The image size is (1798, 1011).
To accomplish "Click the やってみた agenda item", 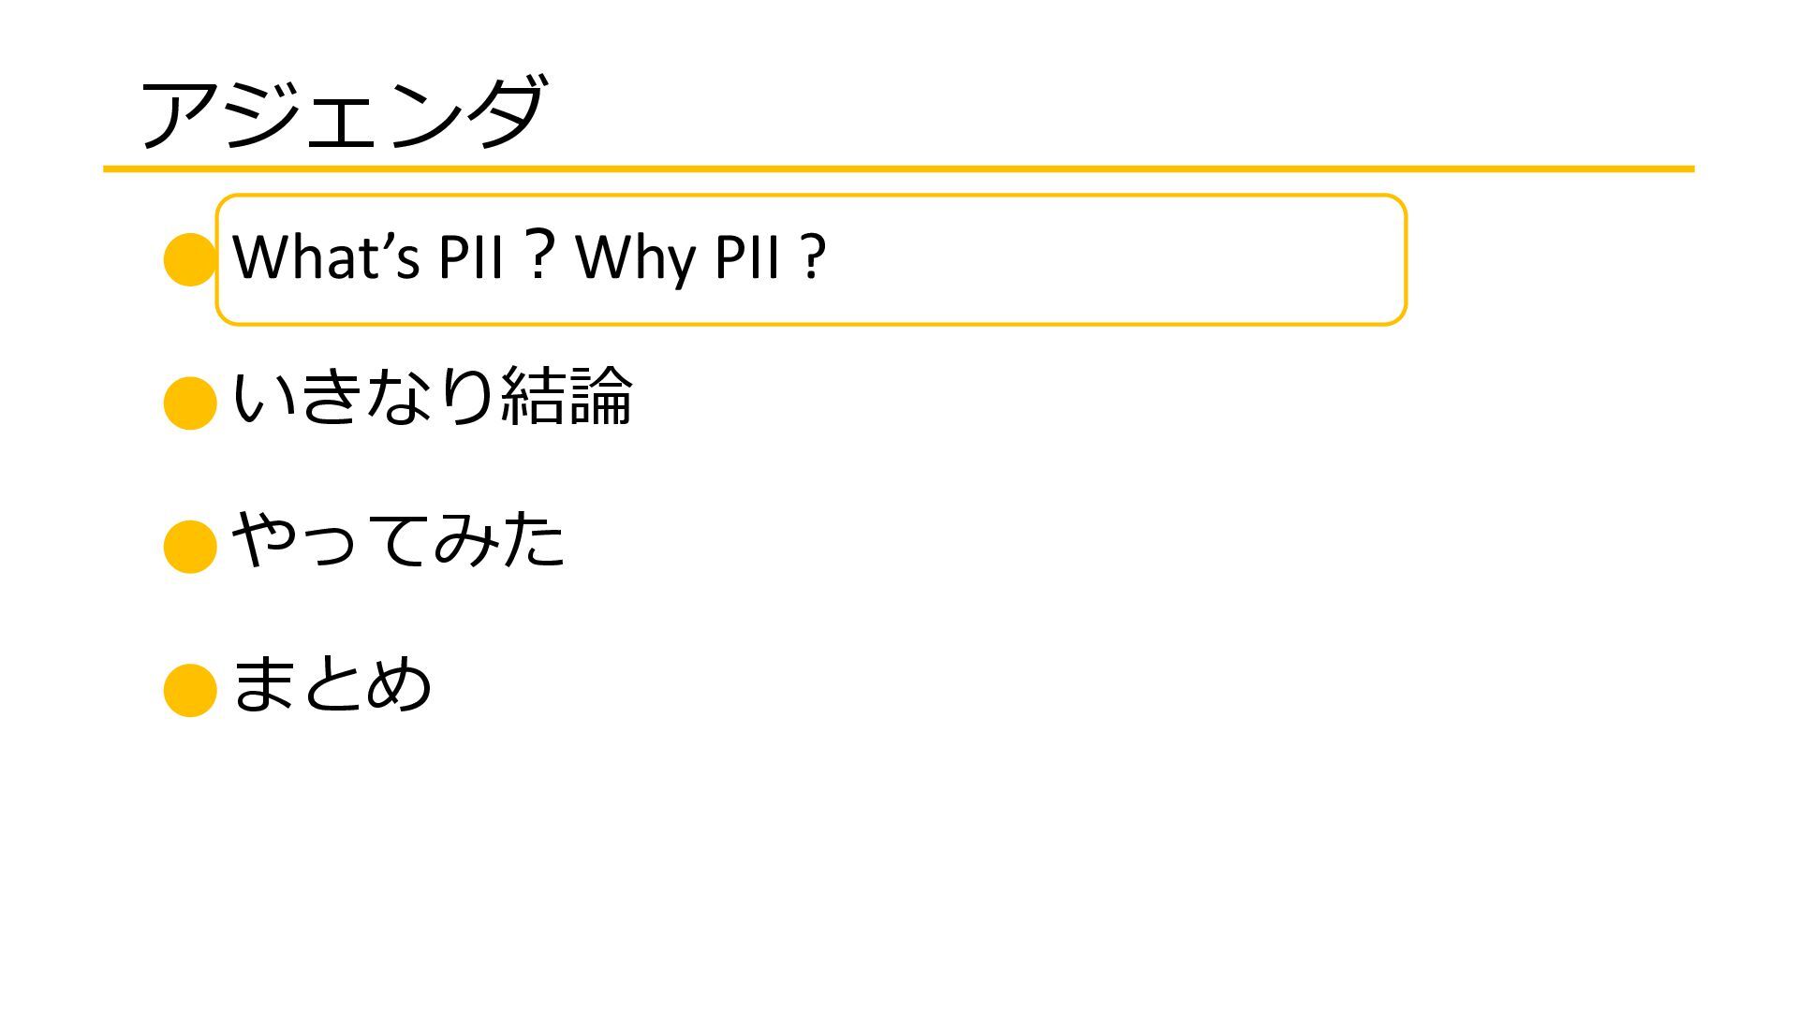I will (399, 539).
